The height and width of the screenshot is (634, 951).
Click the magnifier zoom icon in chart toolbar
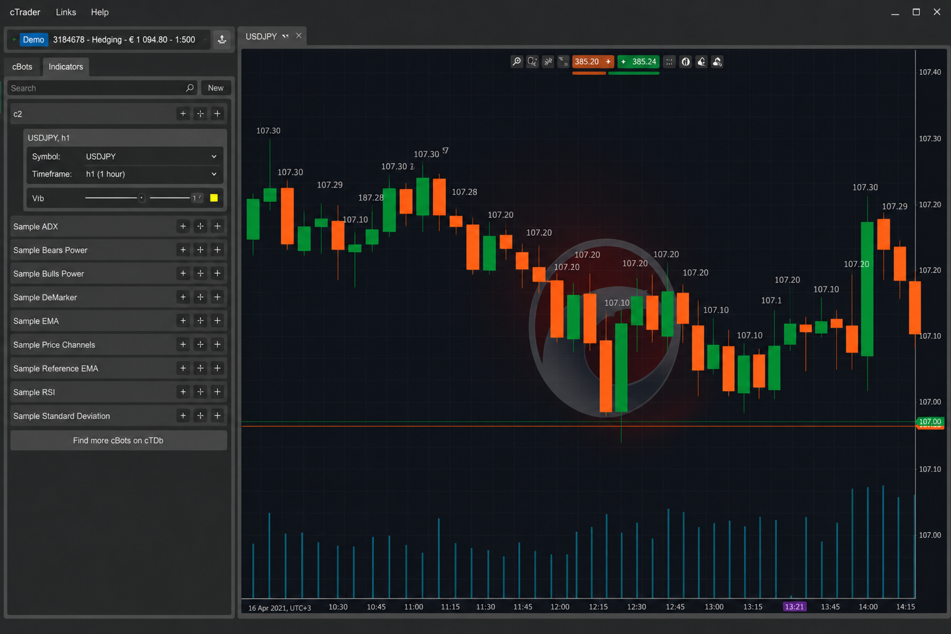516,62
